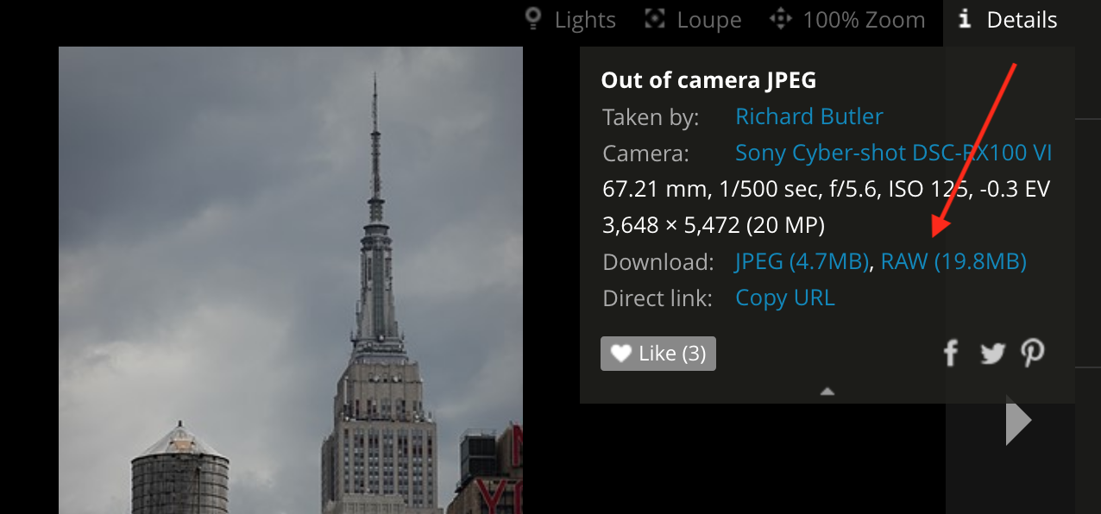This screenshot has height=514, width=1101.
Task: Open the Details tab label
Action: 1022,20
